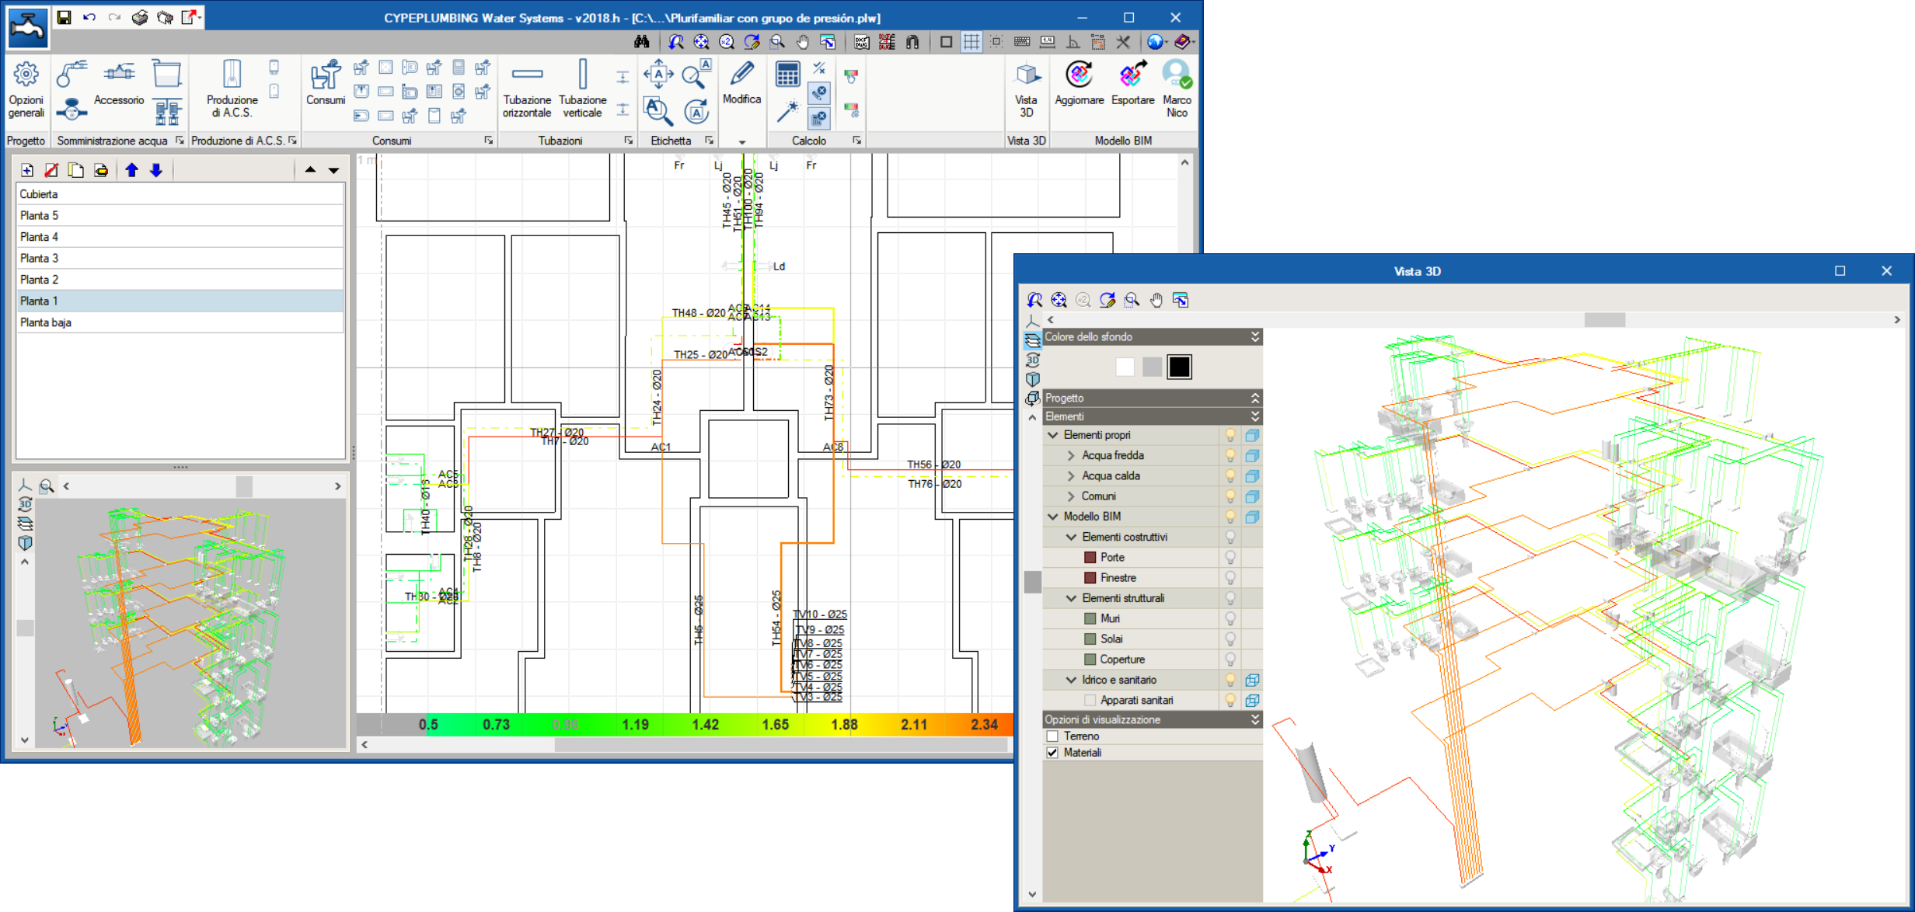Click pan hand in Vista 3D window
Viewport: 1915px width, 912px height.
[x=1156, y=300]
